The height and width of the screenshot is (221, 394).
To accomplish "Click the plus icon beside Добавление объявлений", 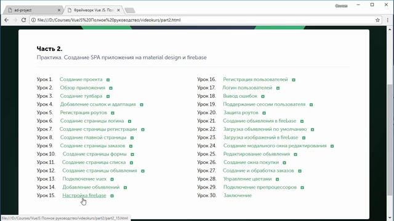I will click(125, 187).
